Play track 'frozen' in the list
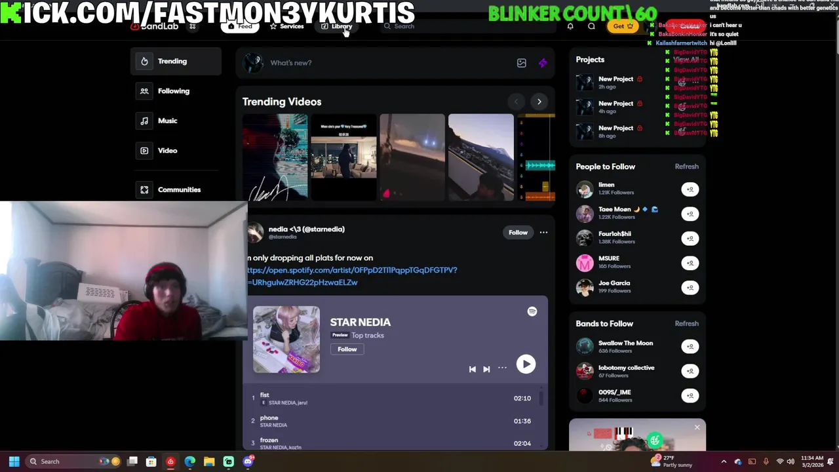Image resolution: width=839 pixels, height=472 pixels. click(x=391, y=443)
